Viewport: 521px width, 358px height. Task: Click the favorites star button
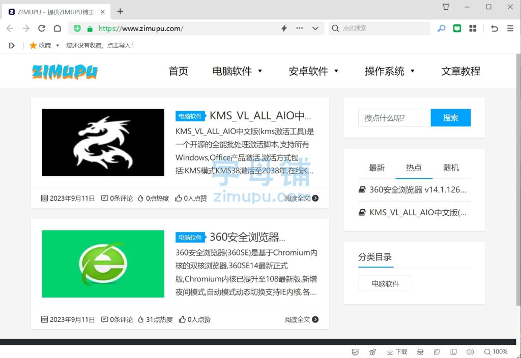40,45
